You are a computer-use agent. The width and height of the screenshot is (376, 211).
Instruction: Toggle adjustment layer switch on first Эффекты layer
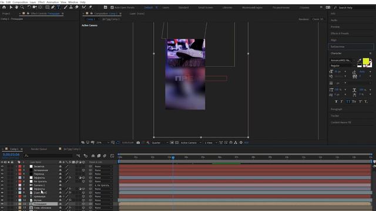click(x=80, y=178)
